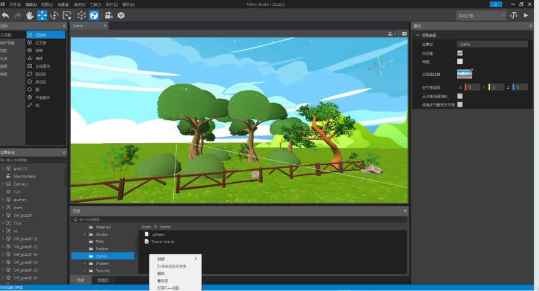The width and height of the screenshot is (539, 291).
Task: Collapse the 场景数据 section
Action: [x=417, y=35]
